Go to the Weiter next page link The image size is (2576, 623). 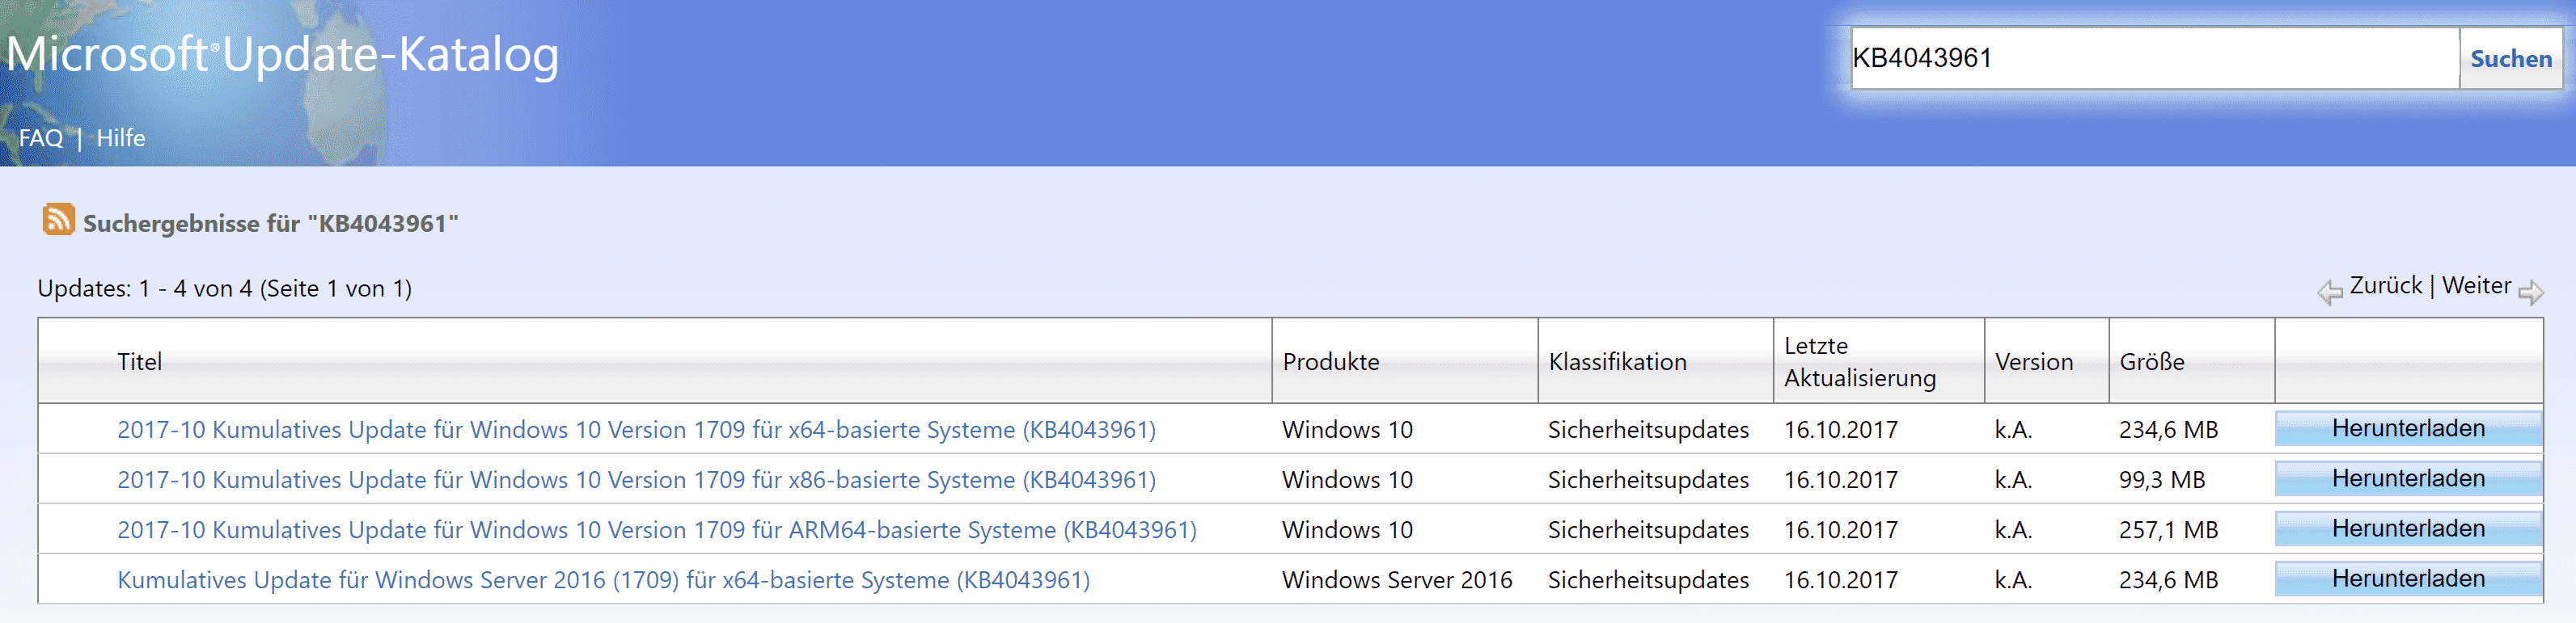coord(2476,285)
